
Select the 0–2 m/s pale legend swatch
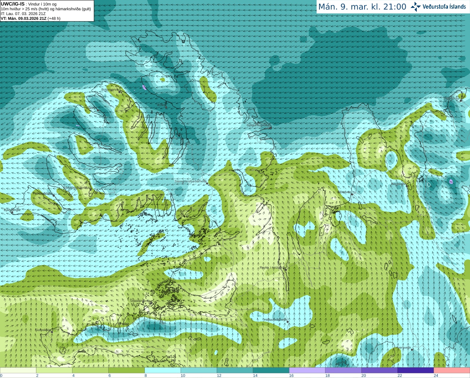[18, 370]
